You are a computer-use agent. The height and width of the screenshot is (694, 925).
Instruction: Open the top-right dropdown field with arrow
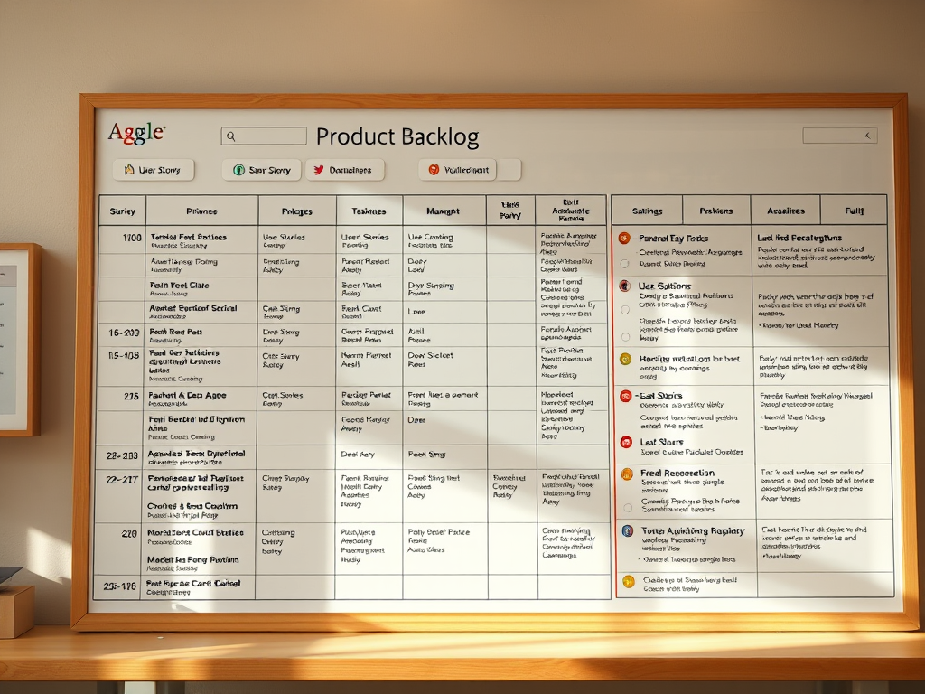pos(839,136)
